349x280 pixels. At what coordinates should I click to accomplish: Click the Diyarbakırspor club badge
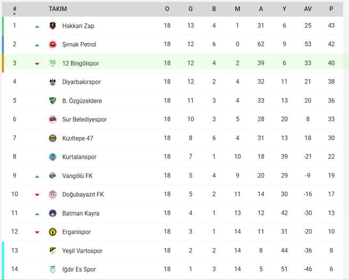pyautogui.click(x=53, y=82)
